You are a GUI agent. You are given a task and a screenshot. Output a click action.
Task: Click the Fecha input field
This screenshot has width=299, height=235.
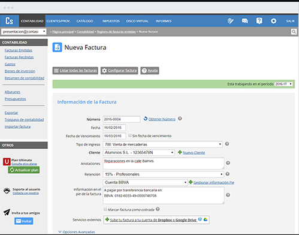114,128
